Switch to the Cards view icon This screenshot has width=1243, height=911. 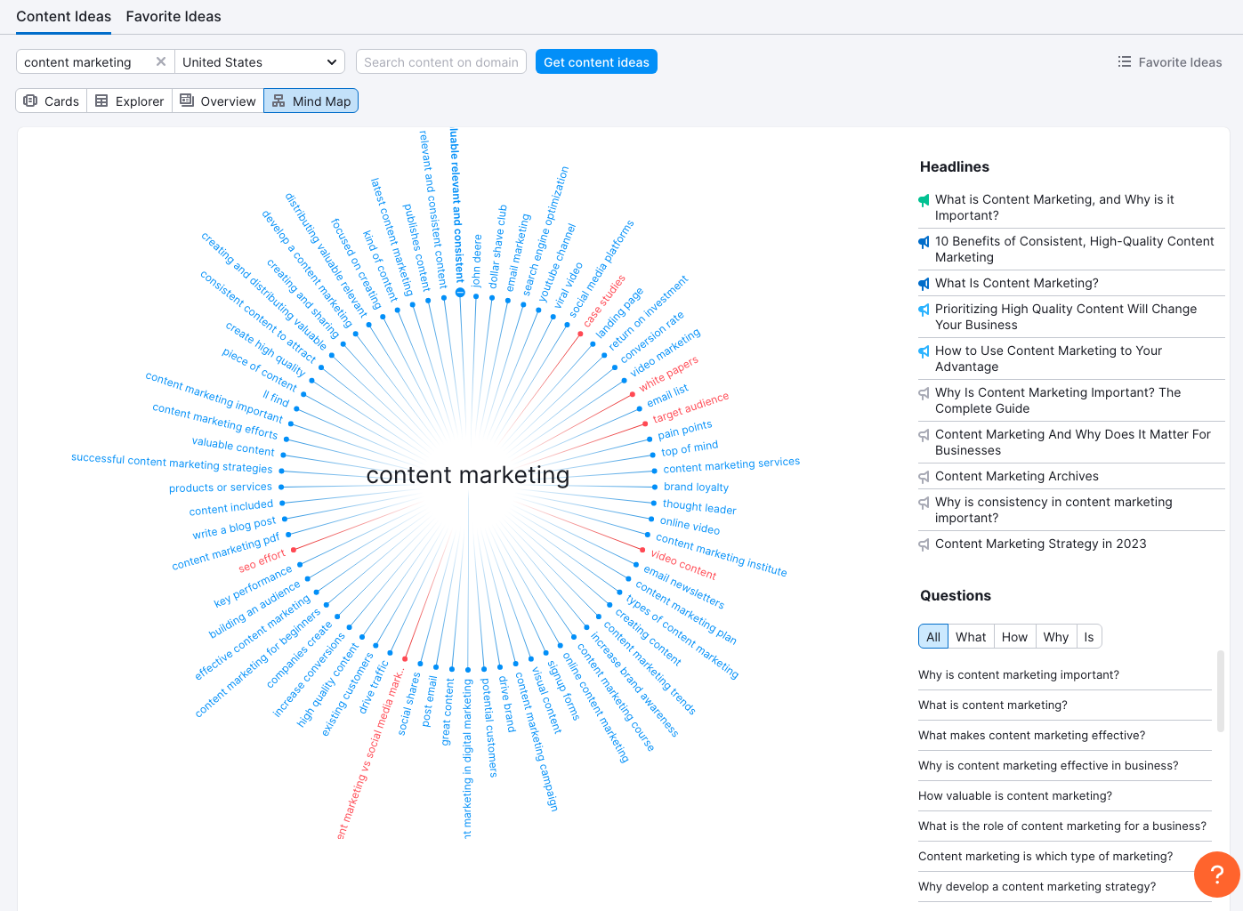[x=51, y=101]
